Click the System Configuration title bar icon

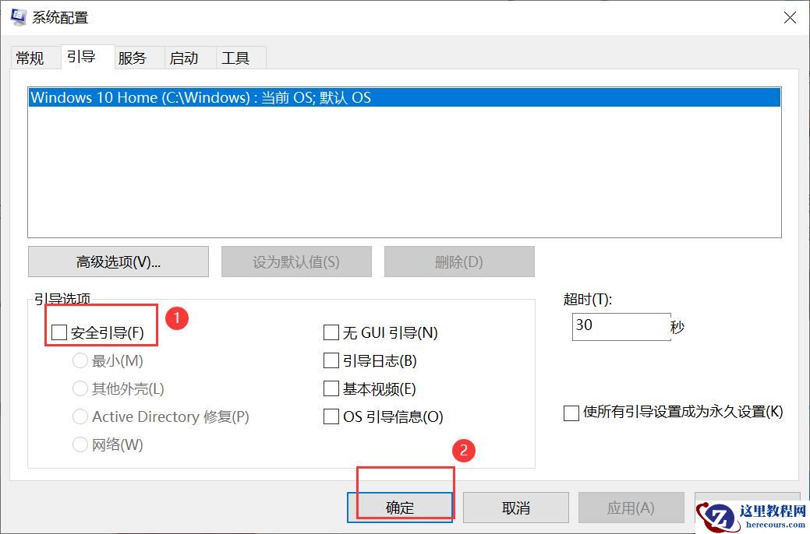(17, 16)
